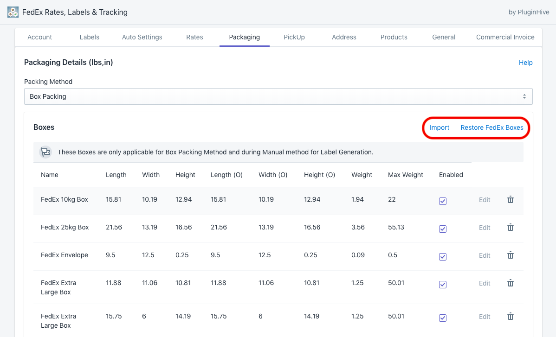Go to the Commercial Invoice tab
This screenshot has width=556, height=337.
coord(505,37)
